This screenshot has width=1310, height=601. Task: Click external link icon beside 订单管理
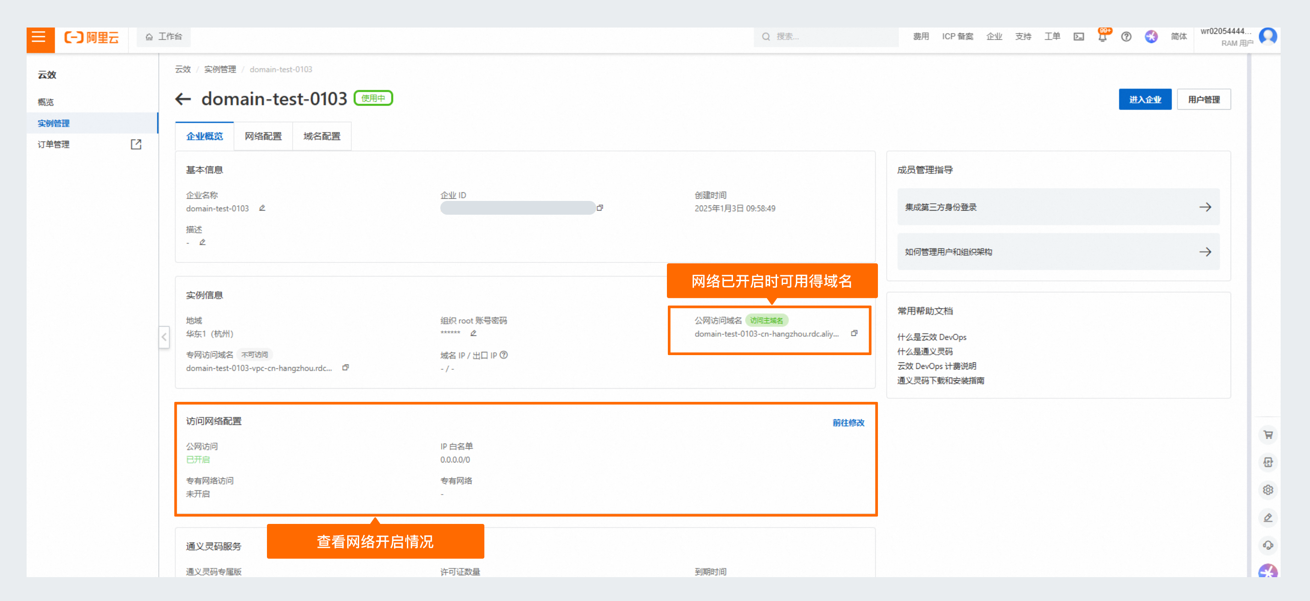(136, 145)
